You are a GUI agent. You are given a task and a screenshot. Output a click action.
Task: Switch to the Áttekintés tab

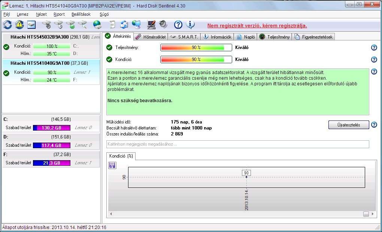click(x=118, y=36)
